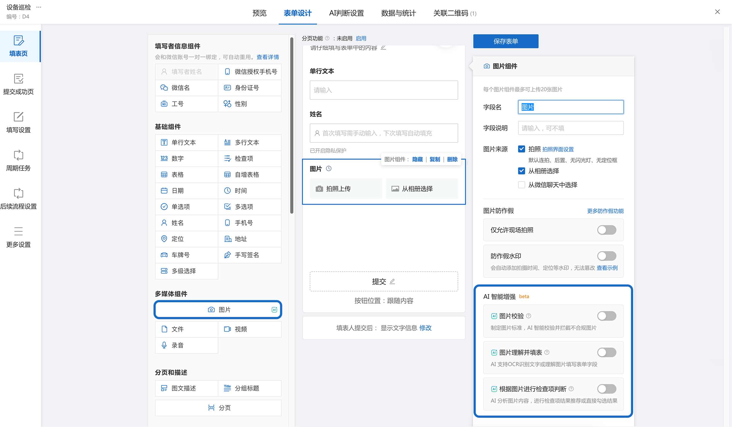Open the ellipsis menu beside 设备巡检
Screen dimensions: 732x427
(39, 7)
